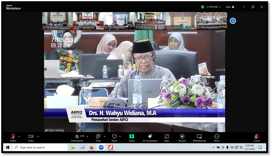The width and height of the screenshot is (272, 157).
Task: Start recording with the Record button
Action: (182, 137)
